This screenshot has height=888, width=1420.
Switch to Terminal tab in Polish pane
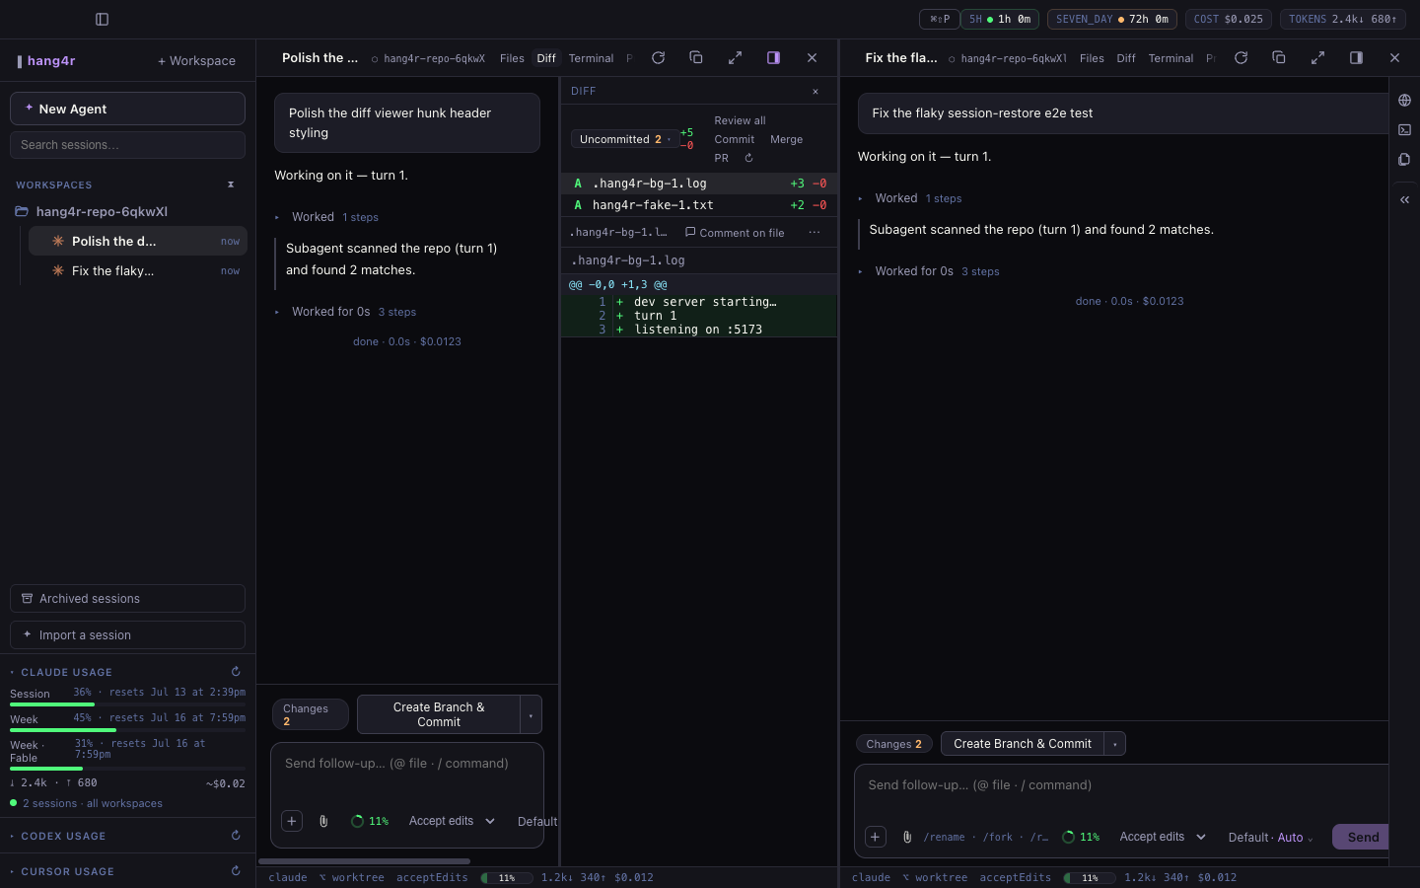(x=591, y=58)
